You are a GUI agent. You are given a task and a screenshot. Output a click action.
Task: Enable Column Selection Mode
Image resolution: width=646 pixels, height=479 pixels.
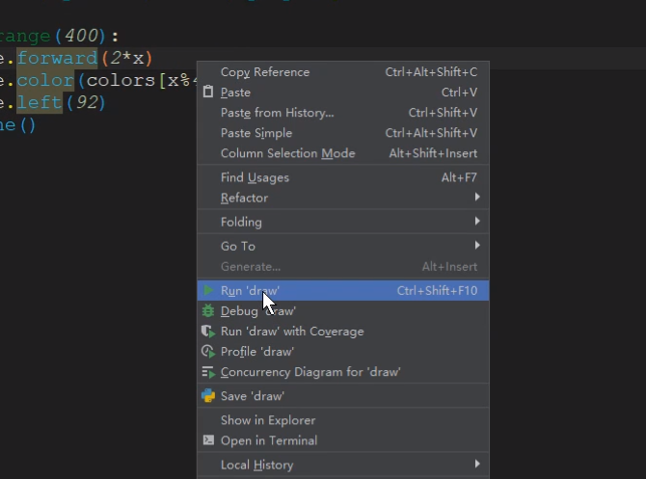tap(287, 153)
